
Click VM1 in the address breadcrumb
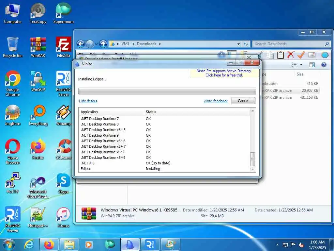(x=125, y=44)
